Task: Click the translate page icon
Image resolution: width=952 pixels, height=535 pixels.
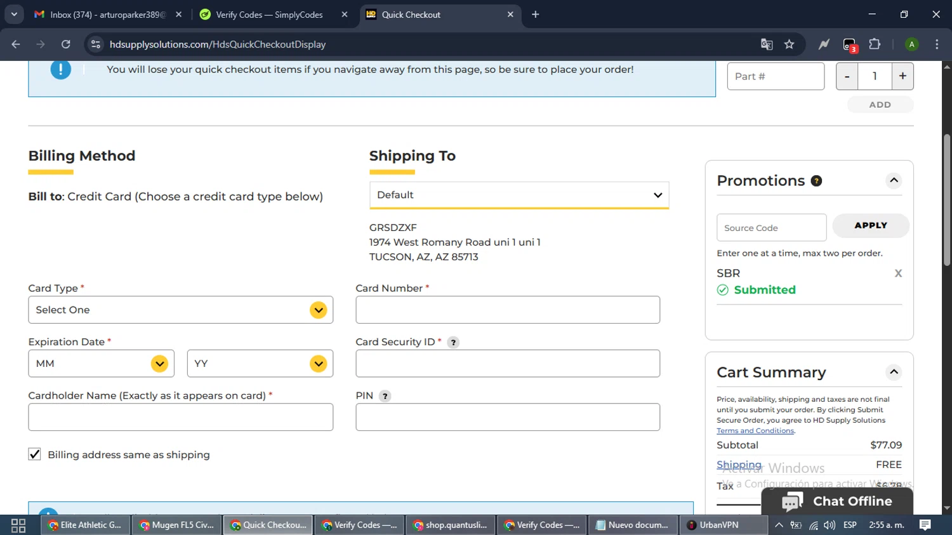Action: (767, 44)
